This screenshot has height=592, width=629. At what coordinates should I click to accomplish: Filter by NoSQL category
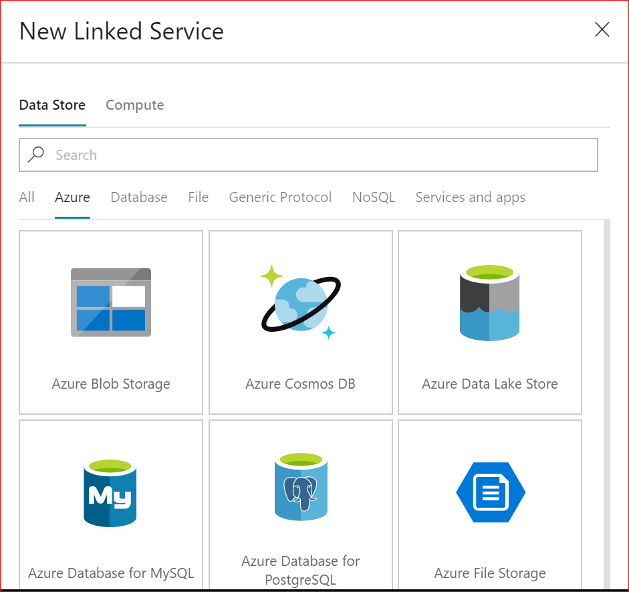tap(374, 197)
